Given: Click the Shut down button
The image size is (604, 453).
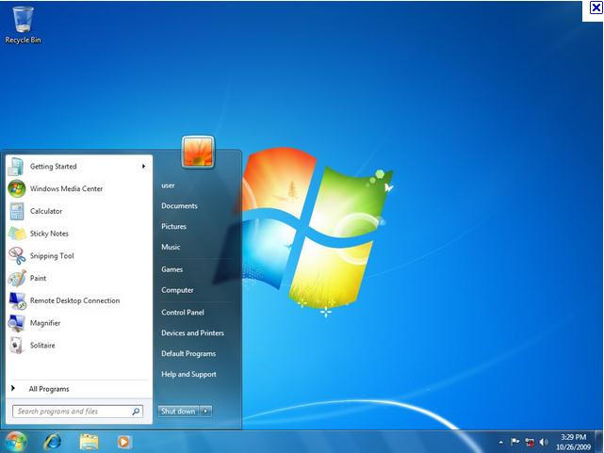Looking at the screenshot, I should [178, 411].
